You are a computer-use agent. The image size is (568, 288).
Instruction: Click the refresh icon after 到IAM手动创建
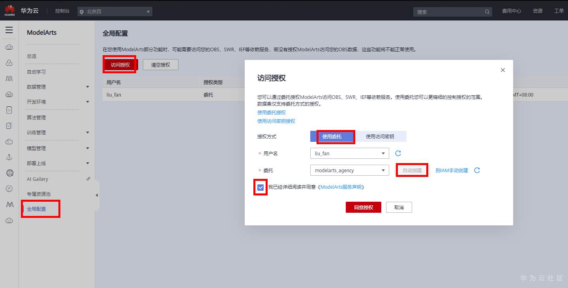(x=477, y=170)
